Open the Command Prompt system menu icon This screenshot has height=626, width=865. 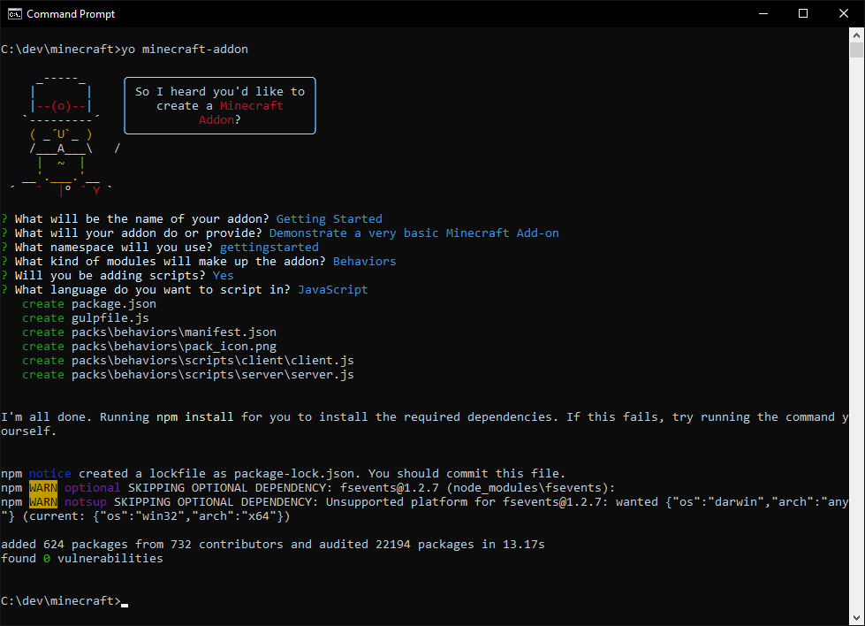(x=14, y=13)
